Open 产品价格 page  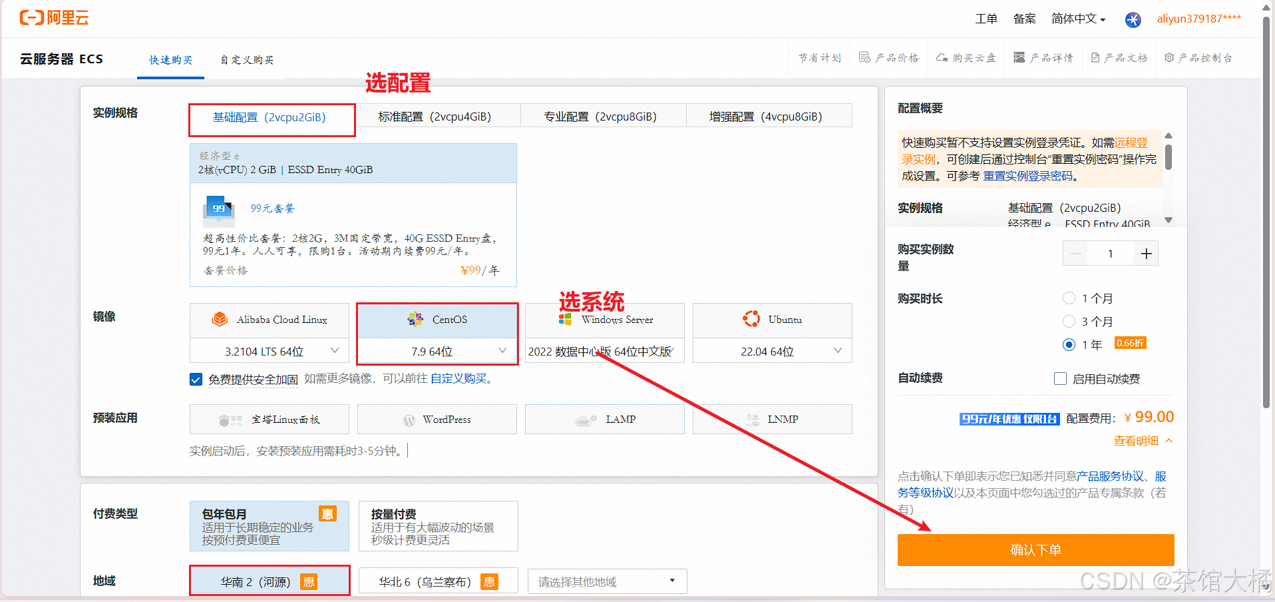pyautogui.click(x=889, y=58)
